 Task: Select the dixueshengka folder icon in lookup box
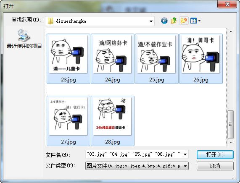(x=50, y=21)
